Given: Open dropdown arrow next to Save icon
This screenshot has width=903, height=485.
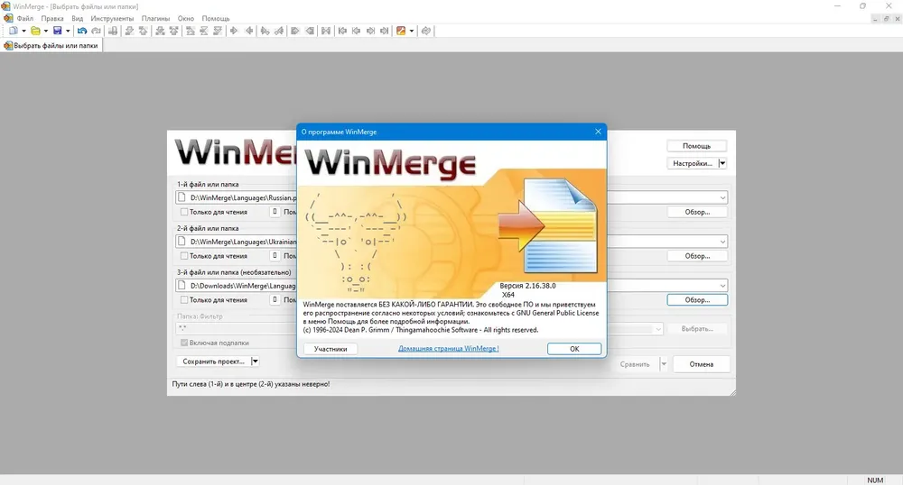Looking at the screenshot, I should pos(68,31).
